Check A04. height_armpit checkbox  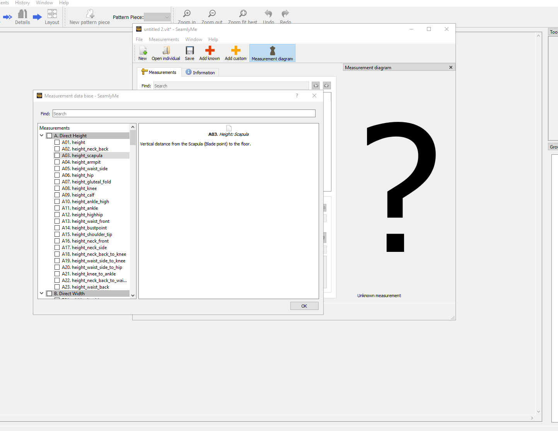57,162
